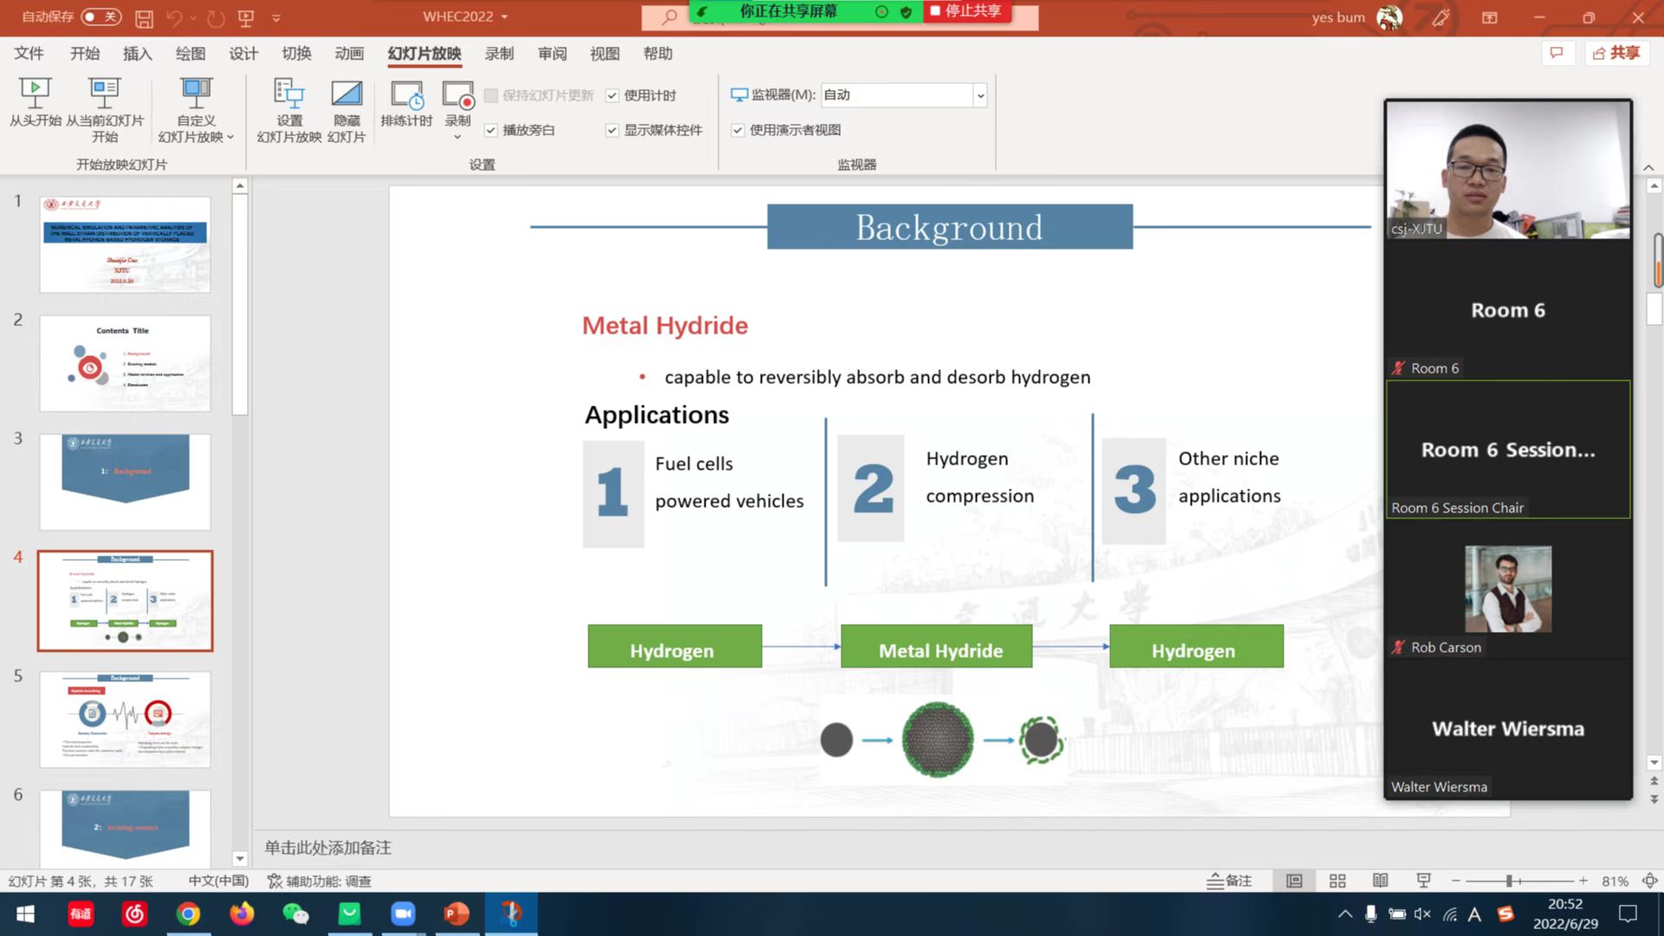
Task: Click the Stop Sharing button
Action: point(965,11)
